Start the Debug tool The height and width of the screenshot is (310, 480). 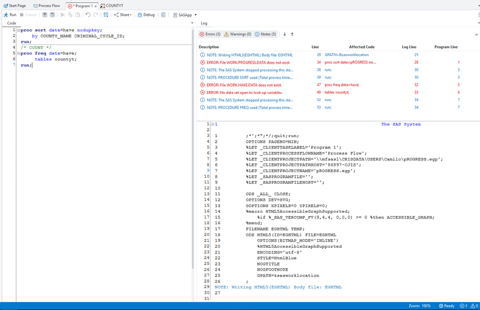(x=146, y=15)
